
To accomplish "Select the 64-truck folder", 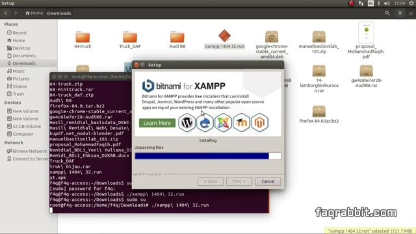I will click(x=83, y=40).
